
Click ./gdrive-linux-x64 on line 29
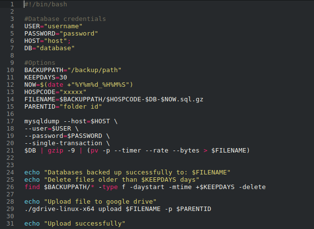(59, 209)
